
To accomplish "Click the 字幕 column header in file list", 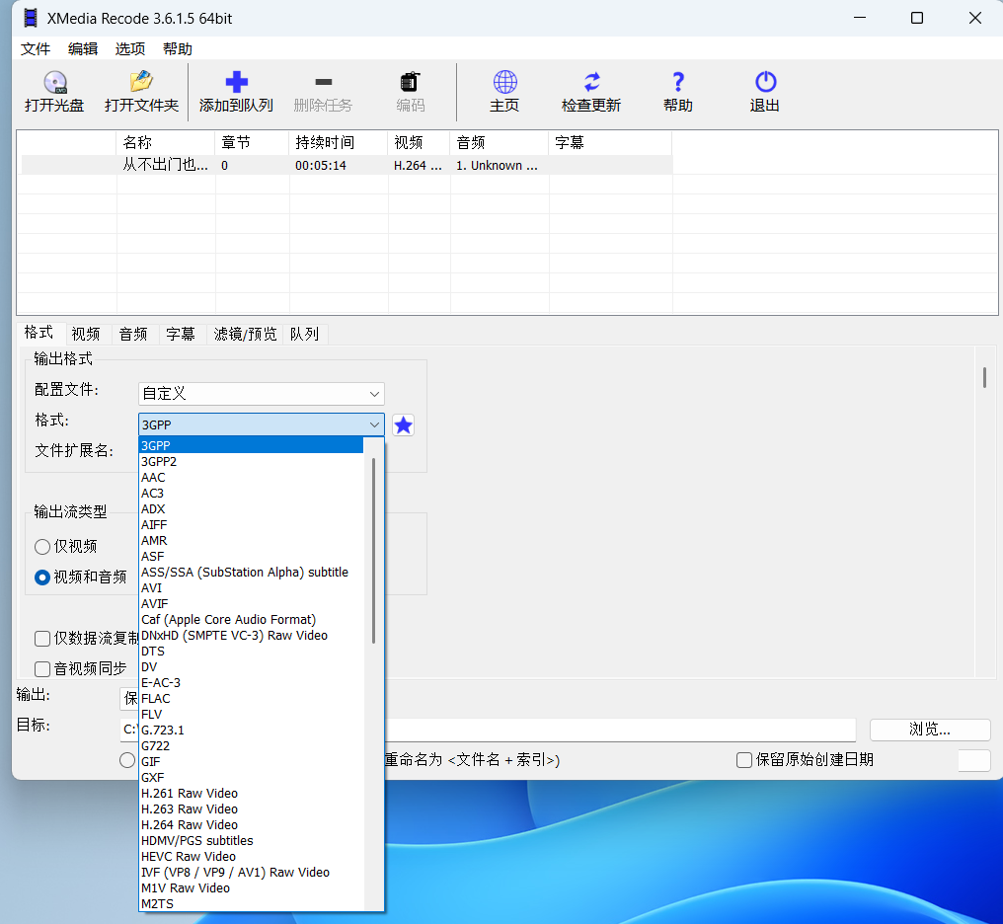I will coord(610,142).
